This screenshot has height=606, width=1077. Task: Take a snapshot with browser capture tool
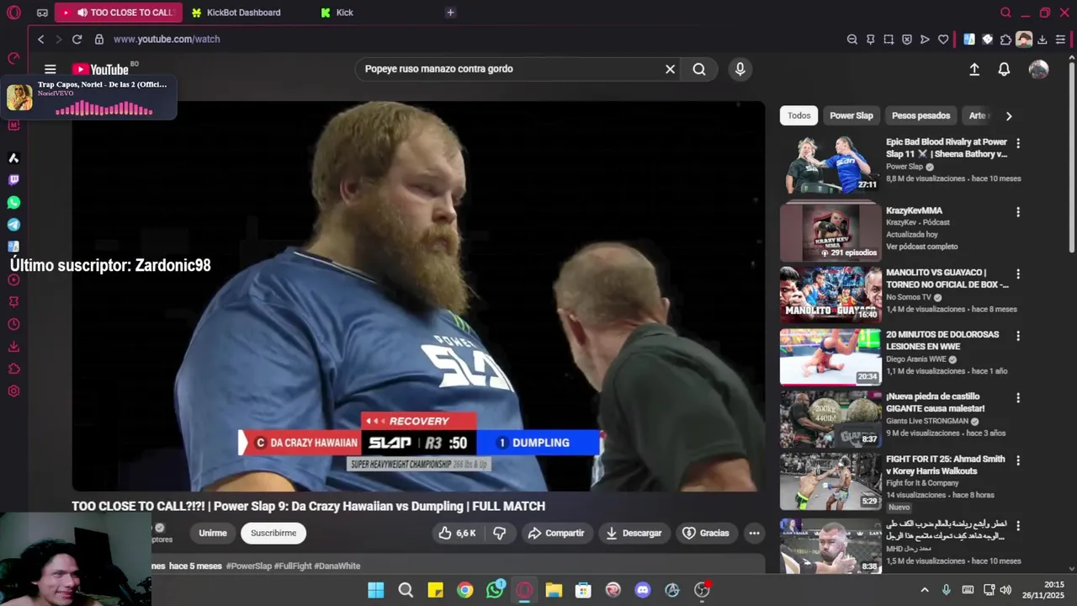tap(889, 40)
